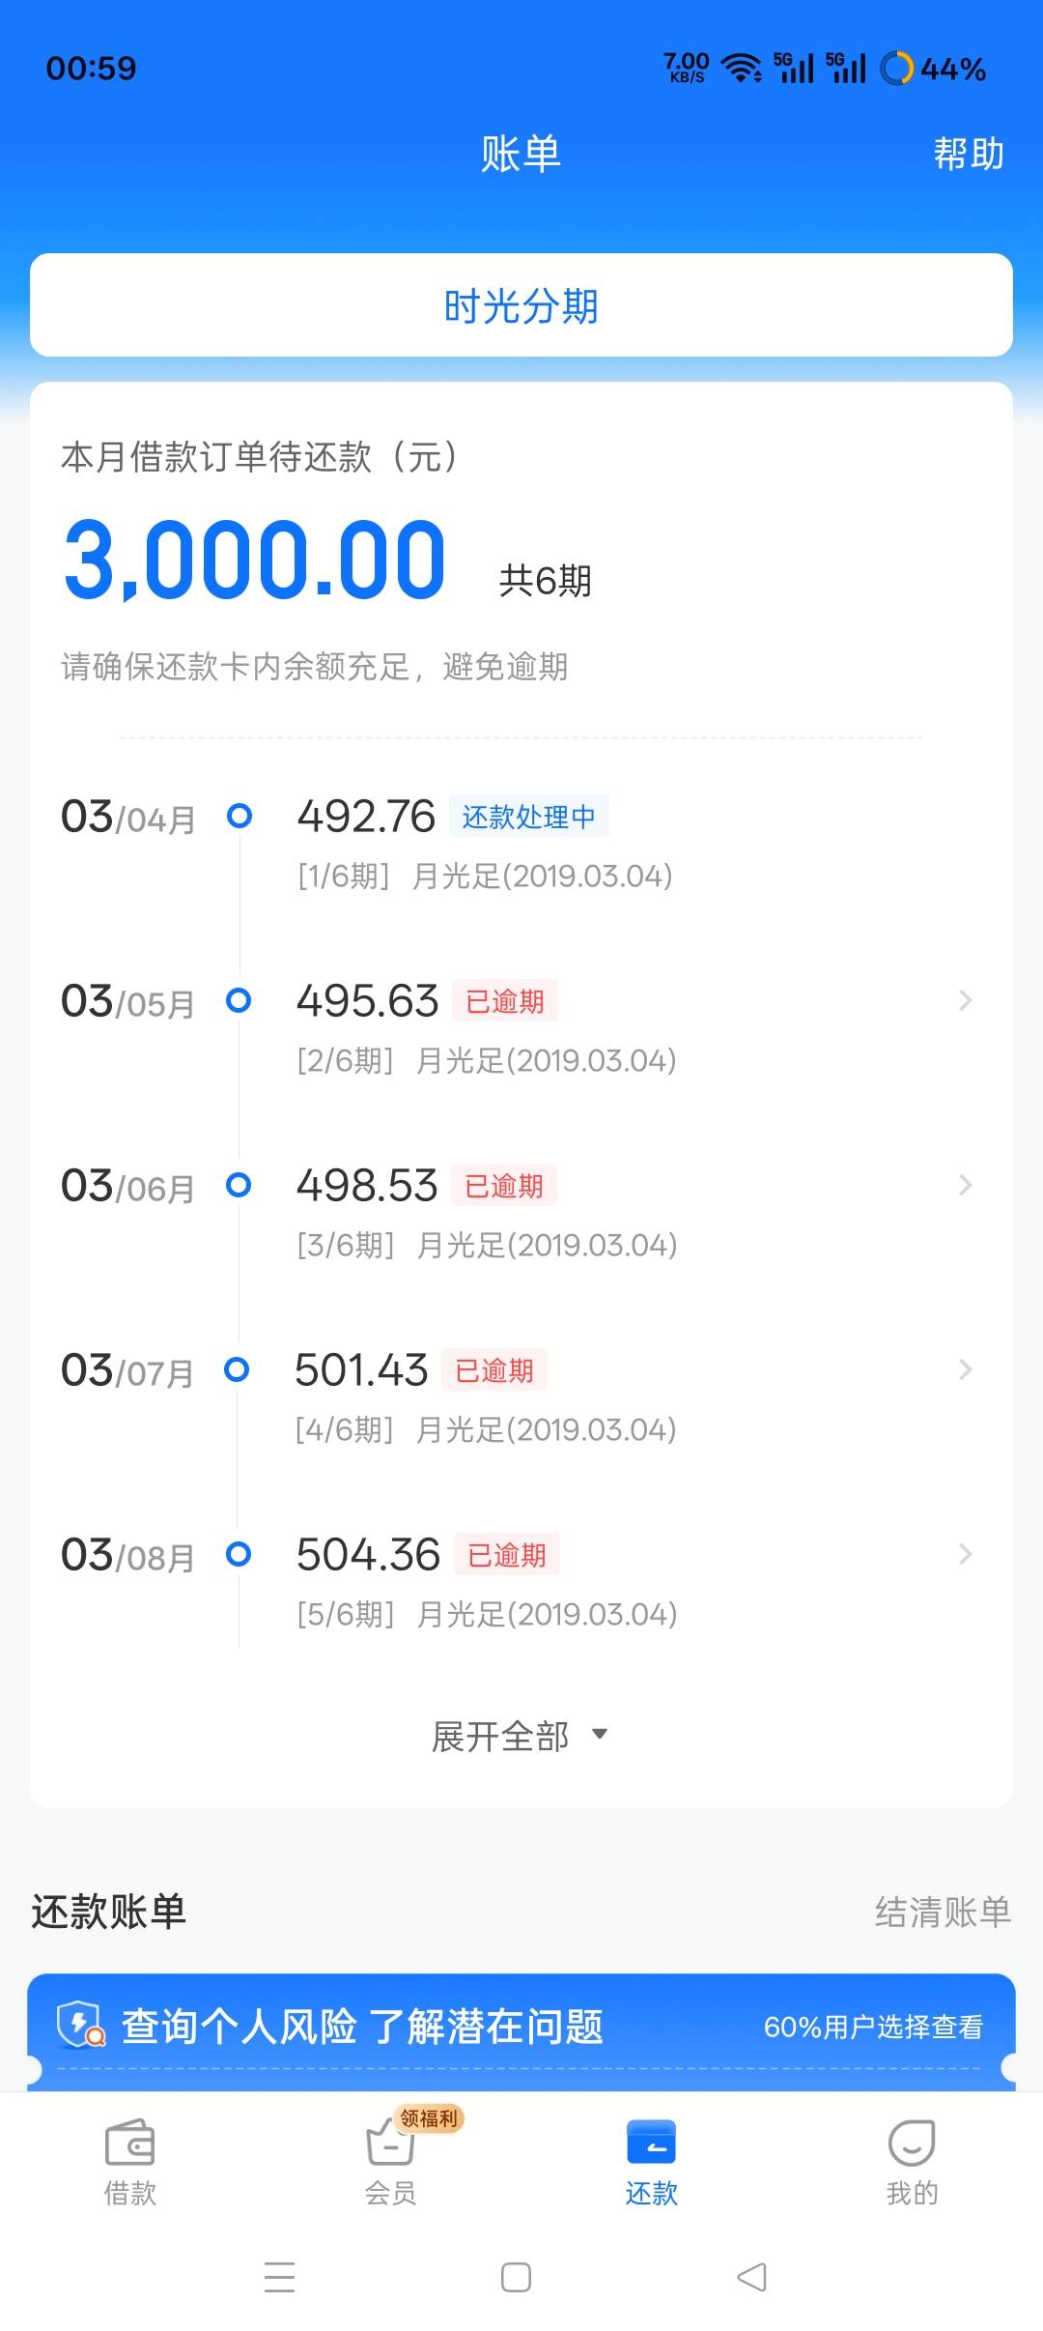This screenshot has height=2331, width=1043.
Task: Open the 我的 smiley profile icon
Action: pyautogui.click(x=912, y=2143)
